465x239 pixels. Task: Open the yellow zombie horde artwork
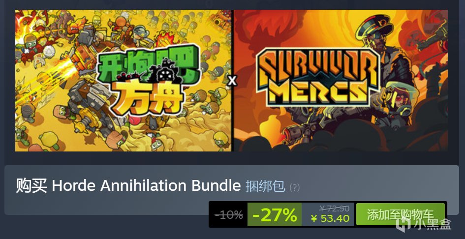(x=123, y=81)
